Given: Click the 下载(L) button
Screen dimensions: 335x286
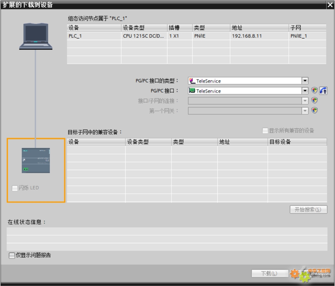Looking at the screenshot, I should click(270, 273).
